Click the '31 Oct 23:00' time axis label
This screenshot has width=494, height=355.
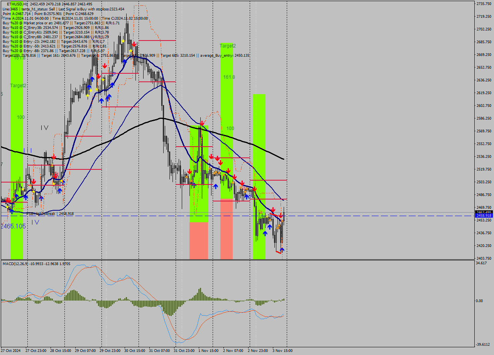click(184, 351)
